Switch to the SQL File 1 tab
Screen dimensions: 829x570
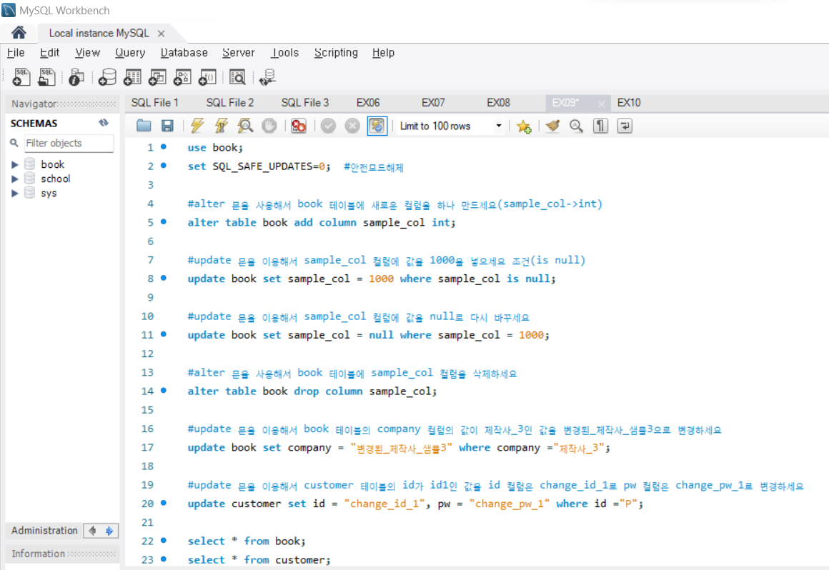[x=155, y=102]
